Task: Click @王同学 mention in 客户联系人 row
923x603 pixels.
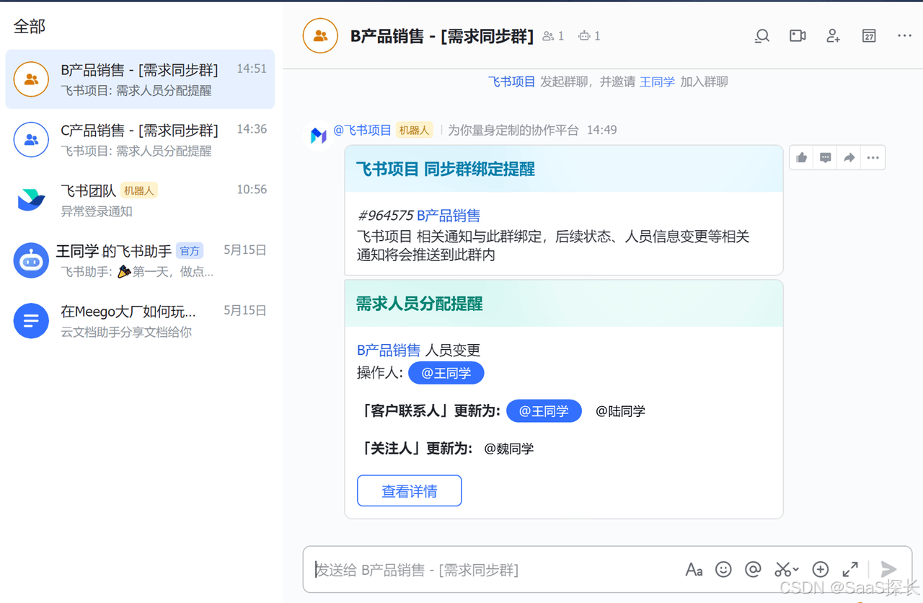Action: point(544,411)
